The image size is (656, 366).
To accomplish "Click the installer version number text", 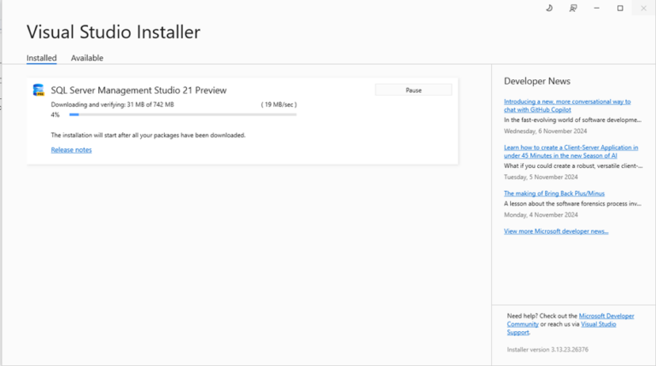I will tap(548, 350).
